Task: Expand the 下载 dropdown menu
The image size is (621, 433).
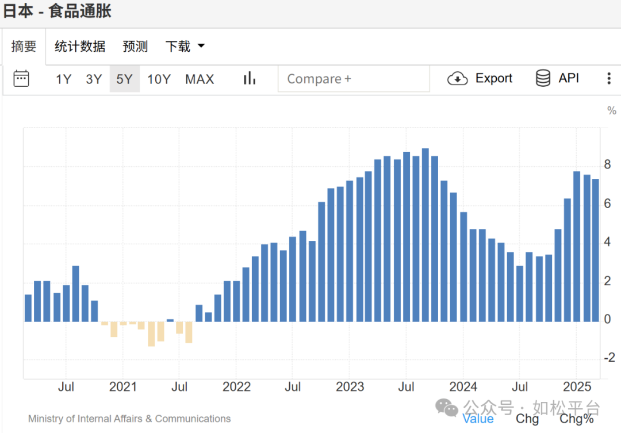Action: click(x=185, y=47)
